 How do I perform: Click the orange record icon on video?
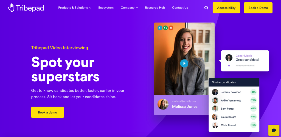171,28
